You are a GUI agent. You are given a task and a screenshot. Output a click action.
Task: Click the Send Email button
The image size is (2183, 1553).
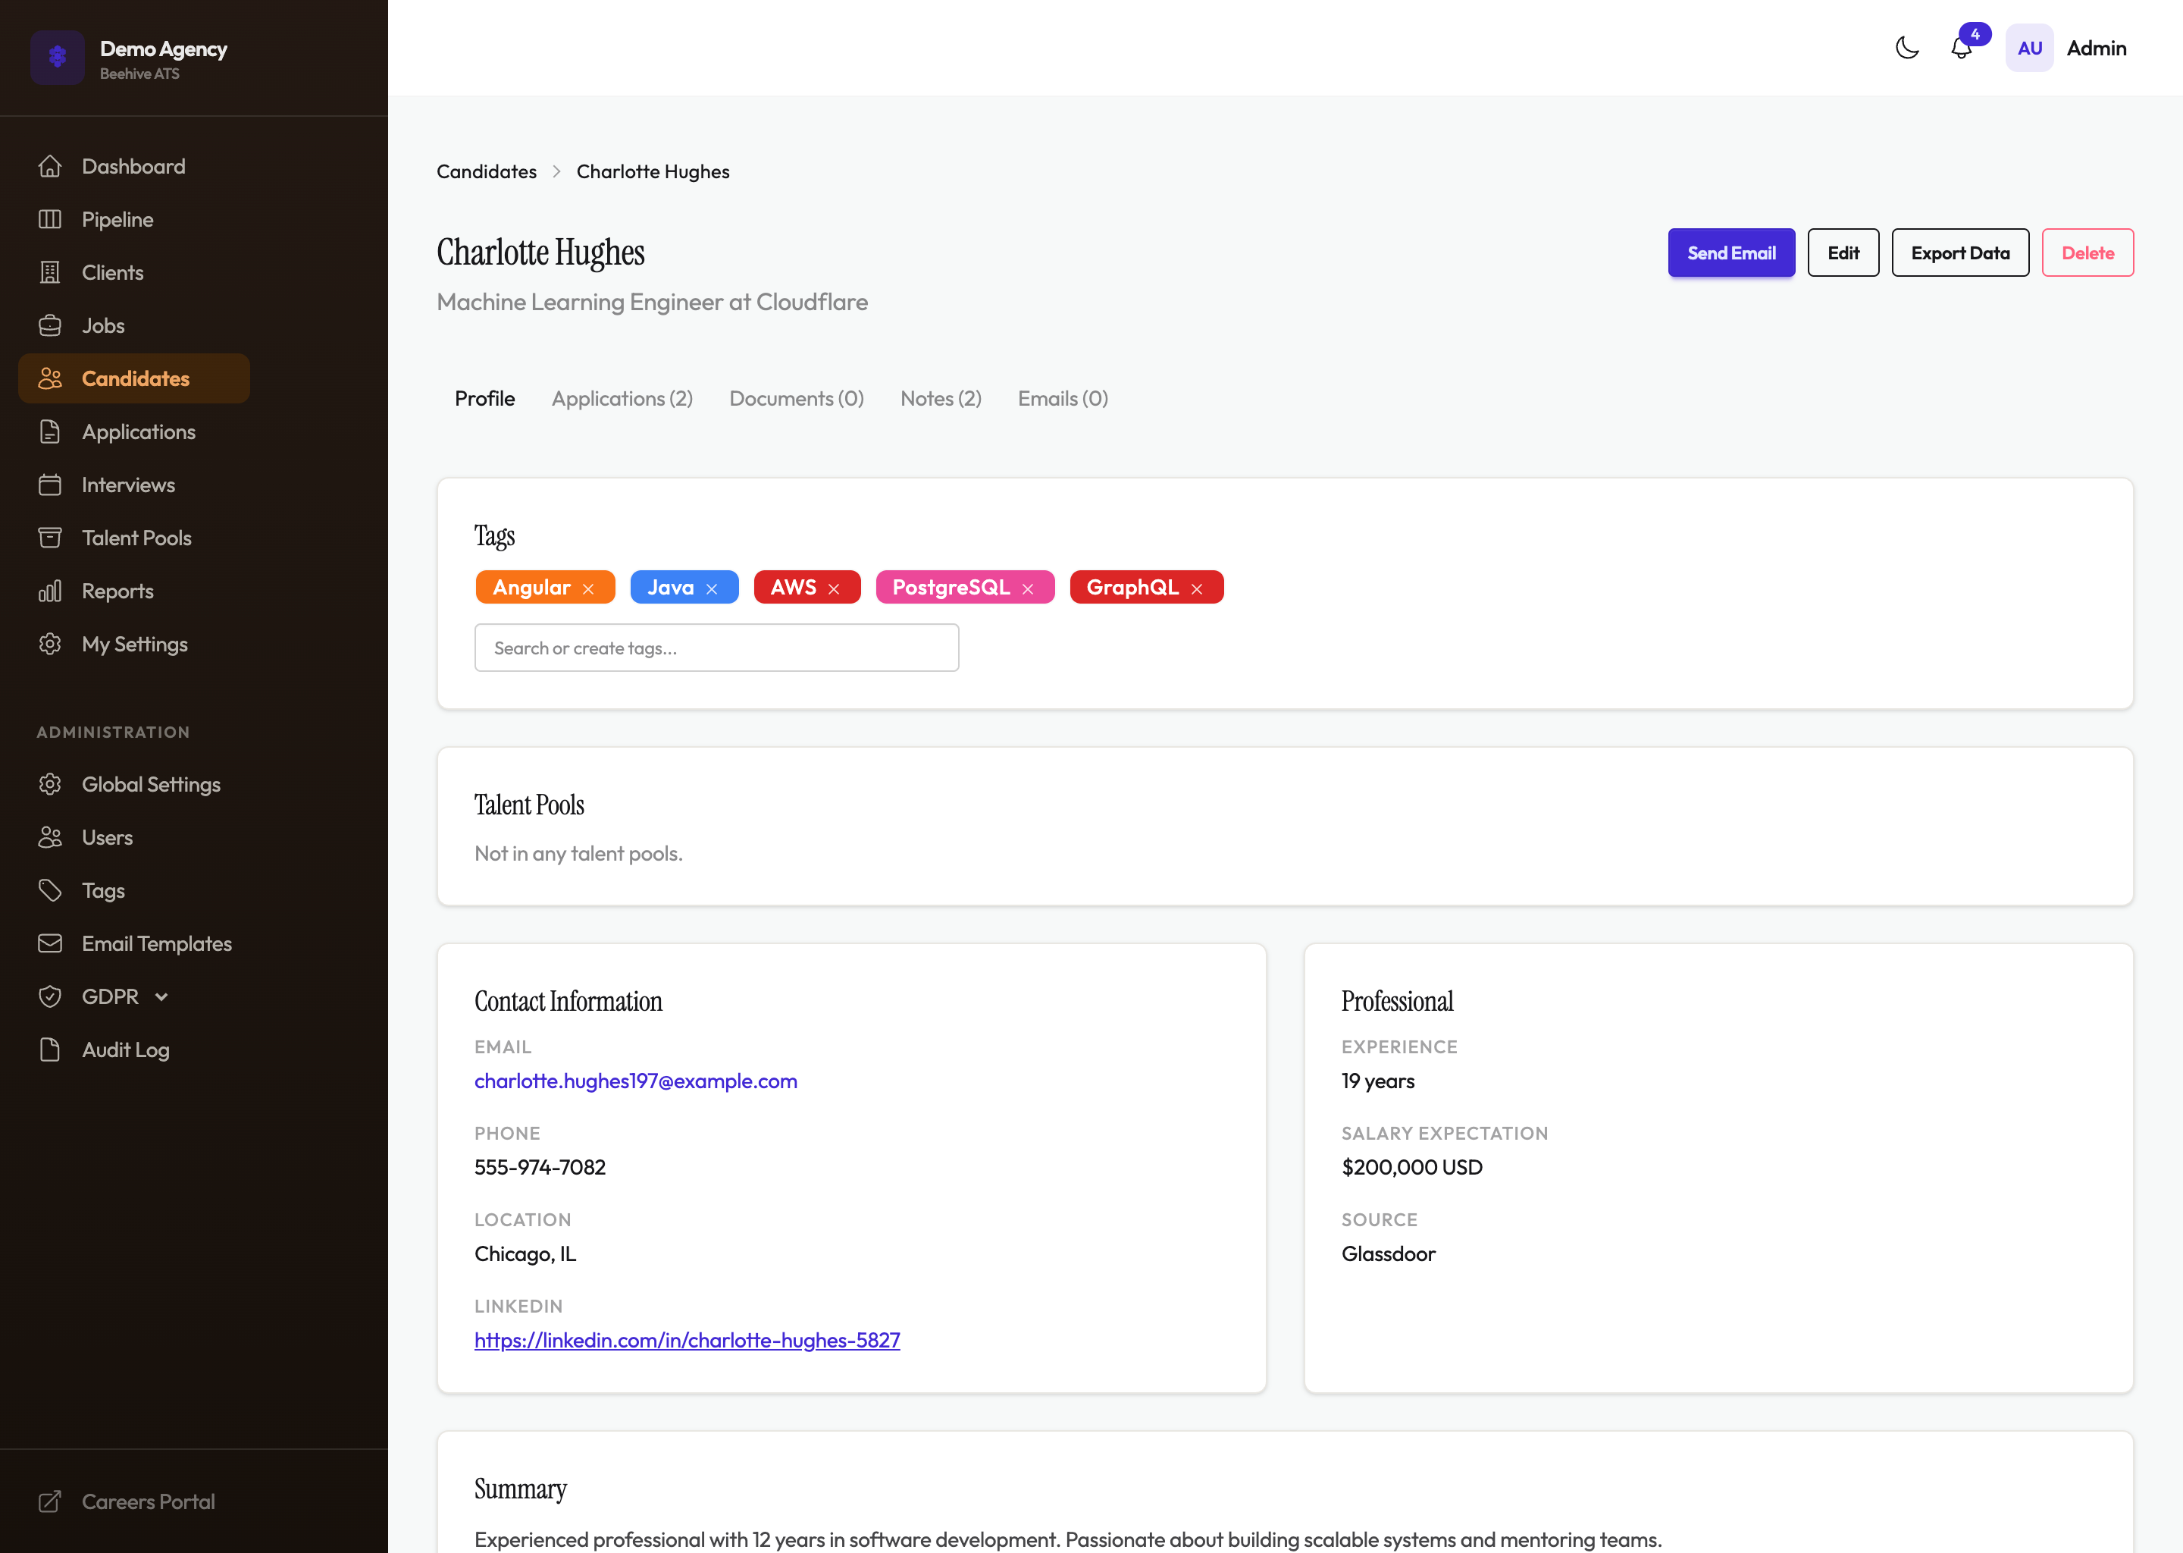1731,253
